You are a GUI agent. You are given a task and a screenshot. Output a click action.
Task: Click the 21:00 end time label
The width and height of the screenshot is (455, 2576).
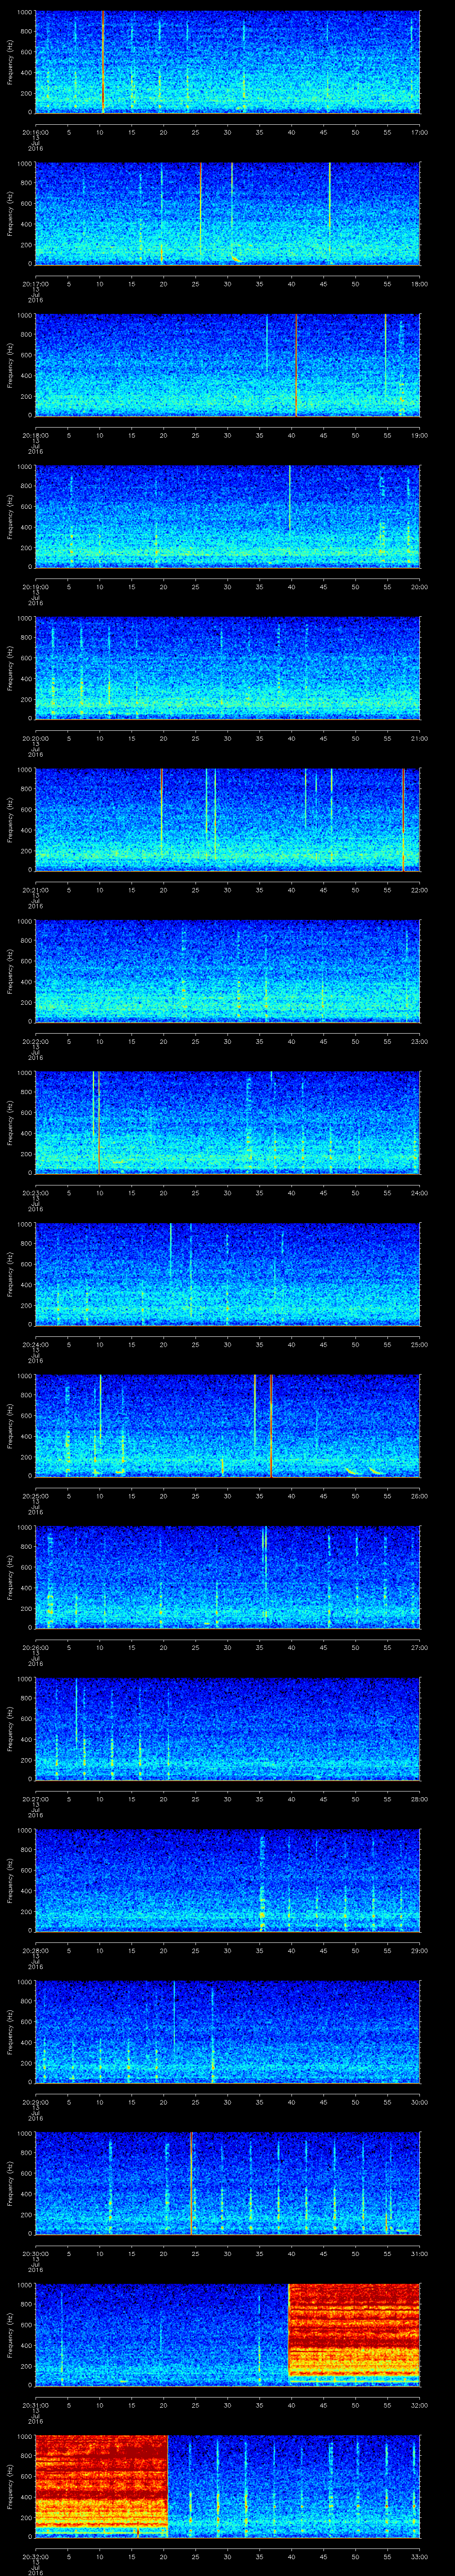(x=420, y=738)
